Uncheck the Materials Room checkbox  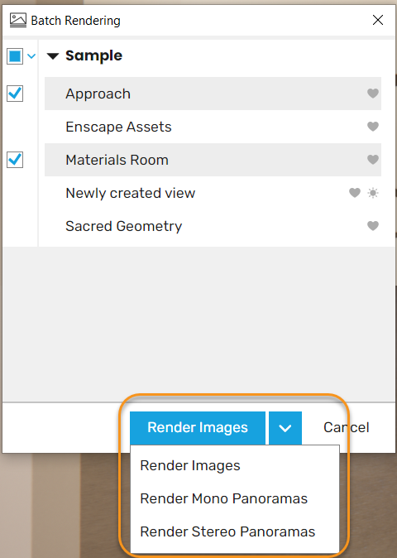pyautogui.click(x=15, y=160)
